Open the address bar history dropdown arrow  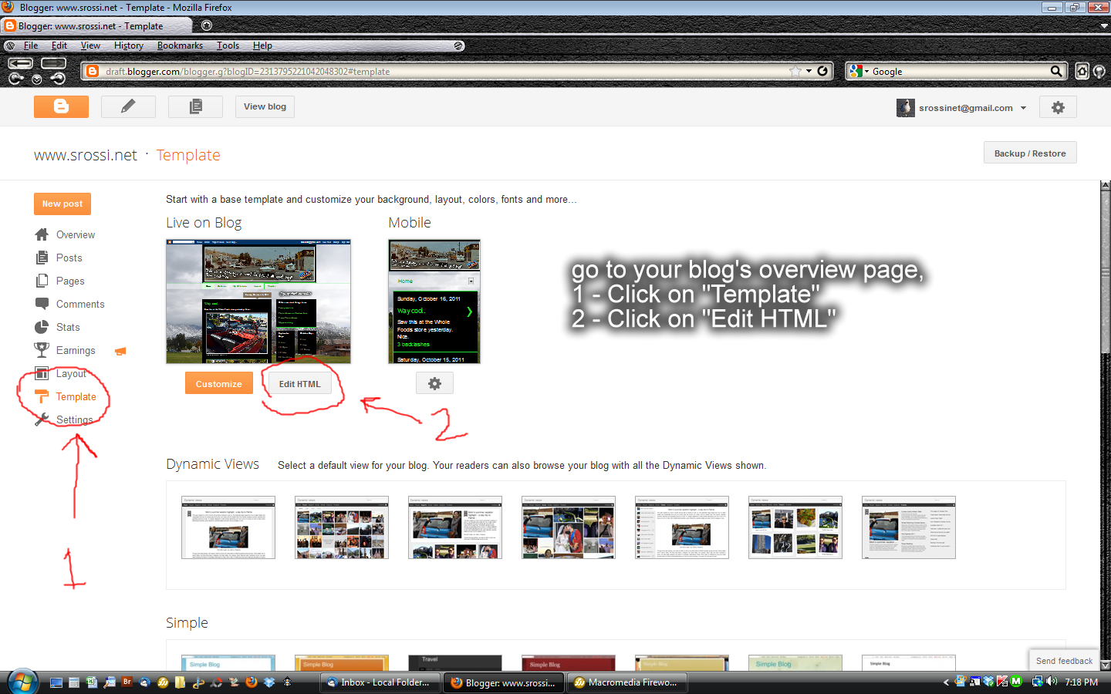point(809,71)
